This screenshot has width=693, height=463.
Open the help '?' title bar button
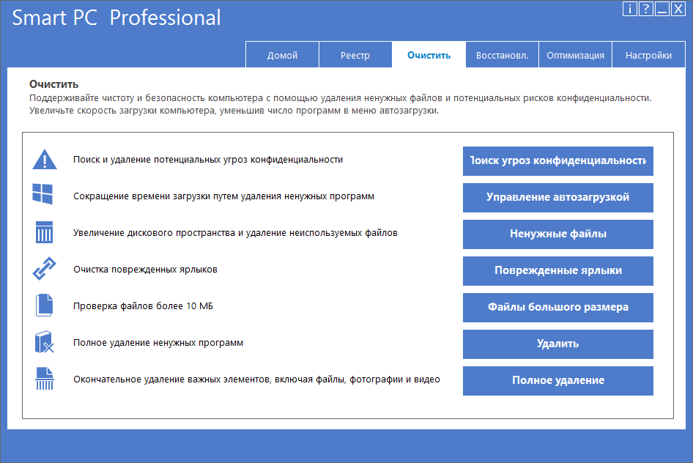coord(645,9)
